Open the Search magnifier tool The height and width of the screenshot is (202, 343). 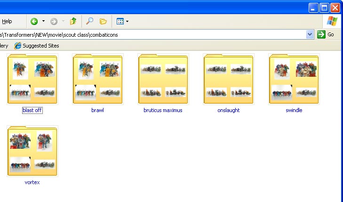[x=89, y=21]
